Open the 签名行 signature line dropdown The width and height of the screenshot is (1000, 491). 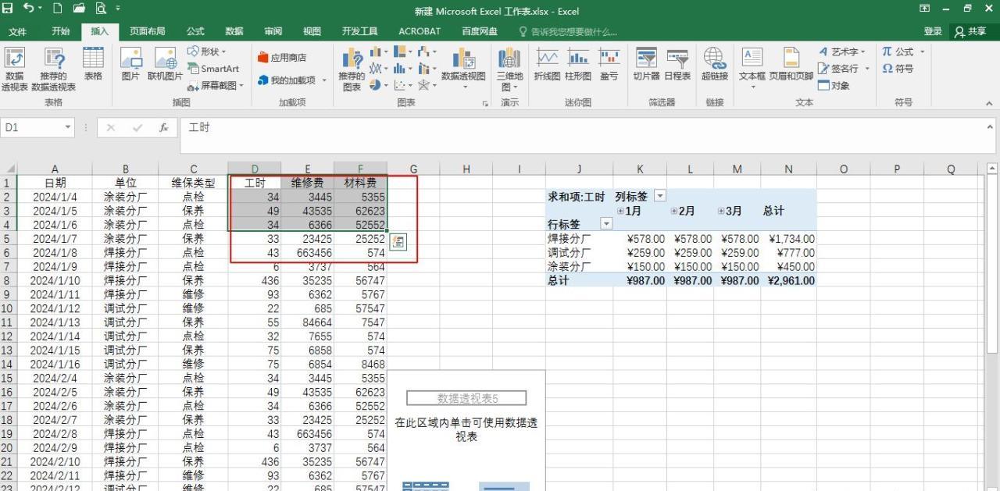tap(842, 68)
